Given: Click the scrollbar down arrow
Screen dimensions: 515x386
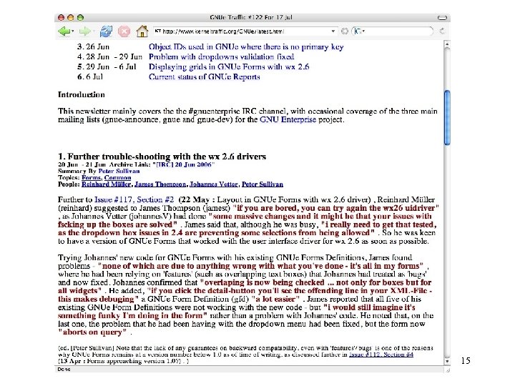Looking at the screenshot, I should 446,361.
